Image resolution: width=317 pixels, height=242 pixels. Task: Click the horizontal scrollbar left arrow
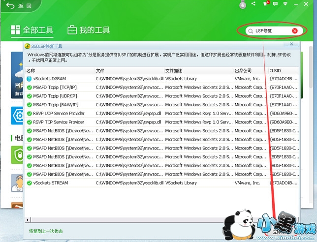[28, 219]
